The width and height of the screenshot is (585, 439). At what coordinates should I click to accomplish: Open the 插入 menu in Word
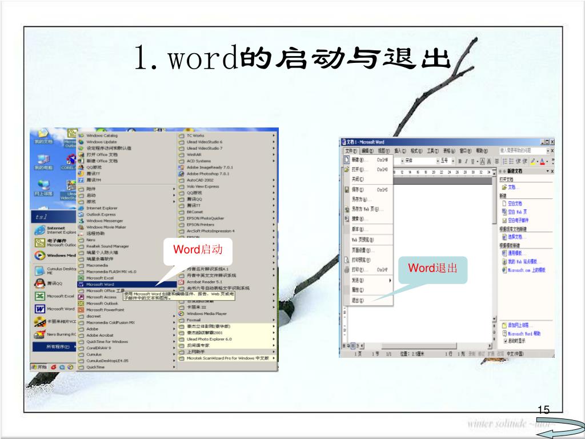pos(400,151)
